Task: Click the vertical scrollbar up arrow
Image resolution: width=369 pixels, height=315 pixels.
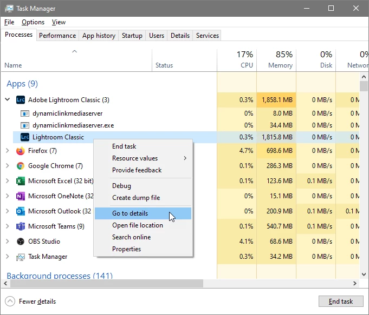Action: (x=364, y=77)
